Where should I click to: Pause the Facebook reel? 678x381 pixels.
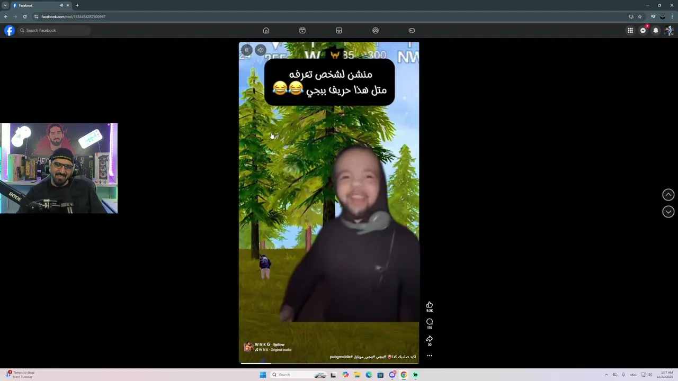coord(246,50)
